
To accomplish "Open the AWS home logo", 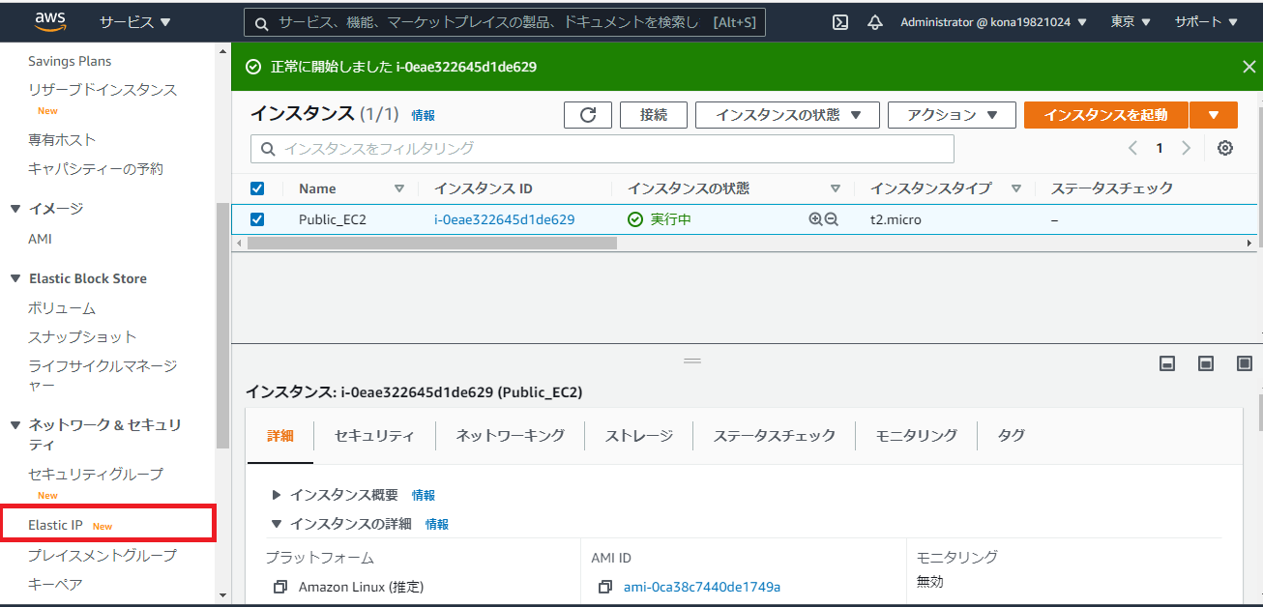I will coord(49,21).
